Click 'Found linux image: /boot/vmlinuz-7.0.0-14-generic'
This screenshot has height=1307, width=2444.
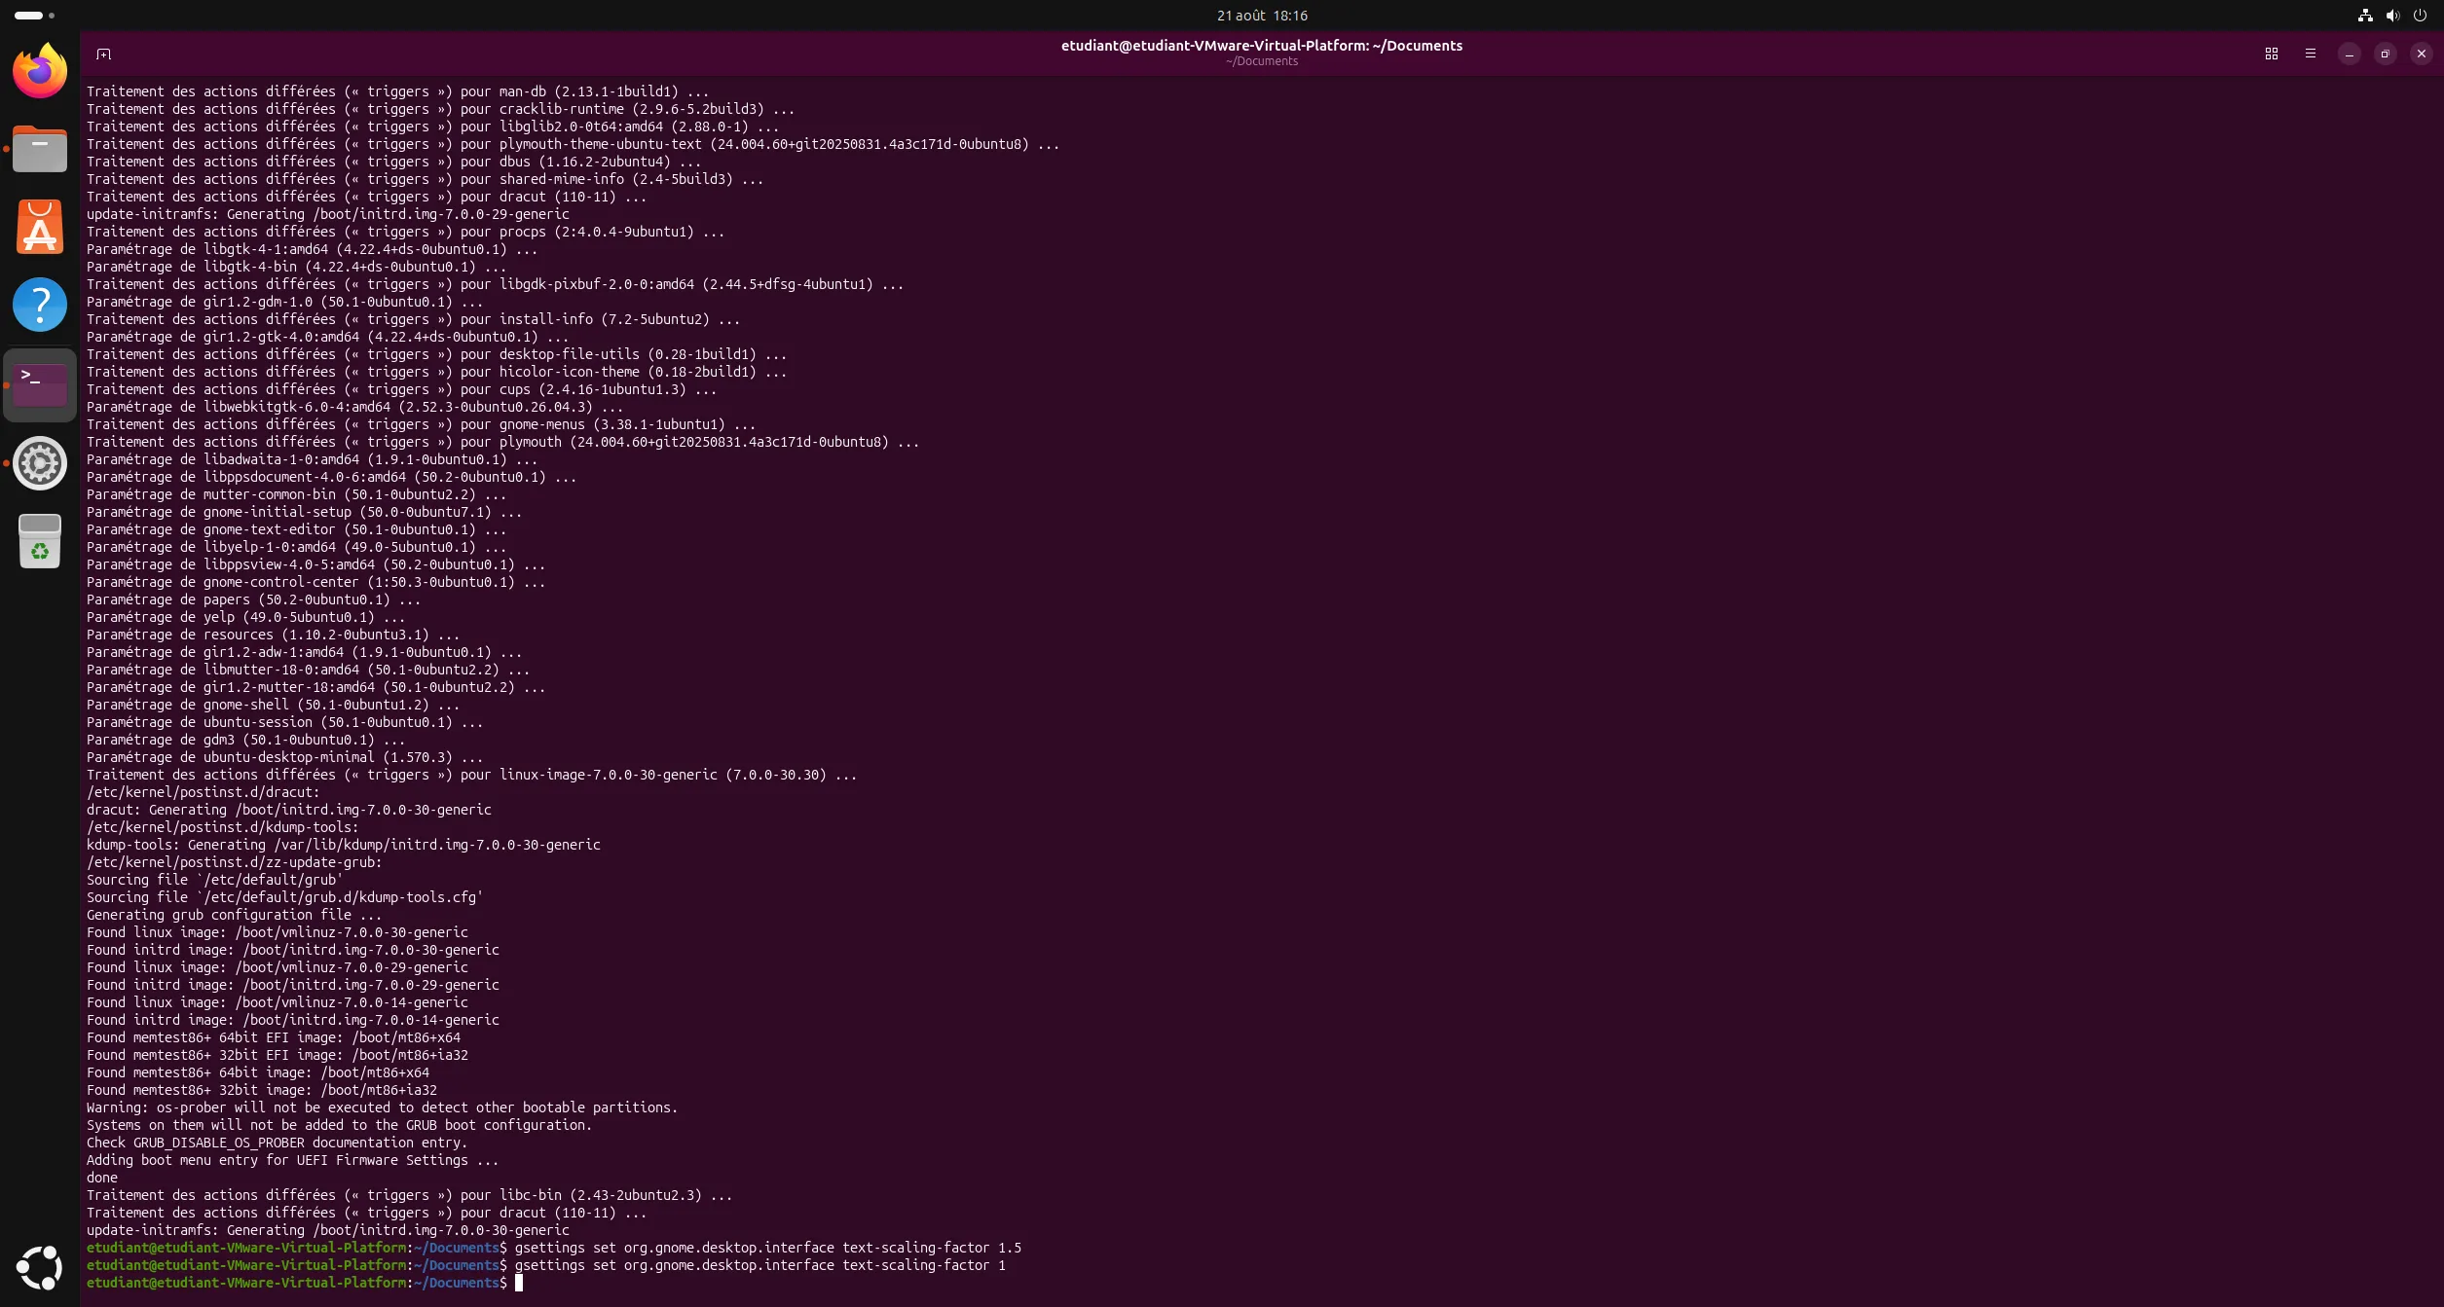(x=277, y=1002)
